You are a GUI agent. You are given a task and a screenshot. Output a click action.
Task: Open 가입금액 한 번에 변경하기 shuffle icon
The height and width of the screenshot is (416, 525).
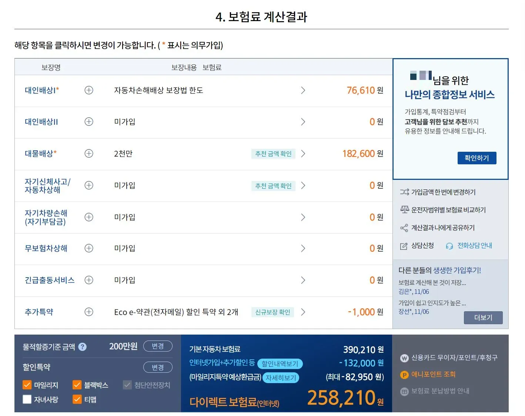405,192
